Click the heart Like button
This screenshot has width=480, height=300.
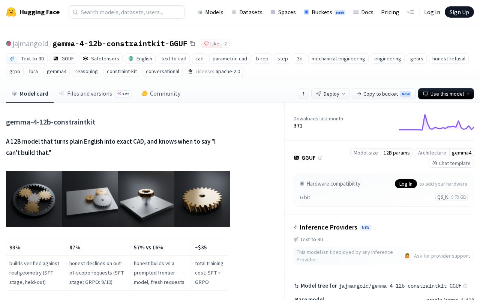pos(211,43)
